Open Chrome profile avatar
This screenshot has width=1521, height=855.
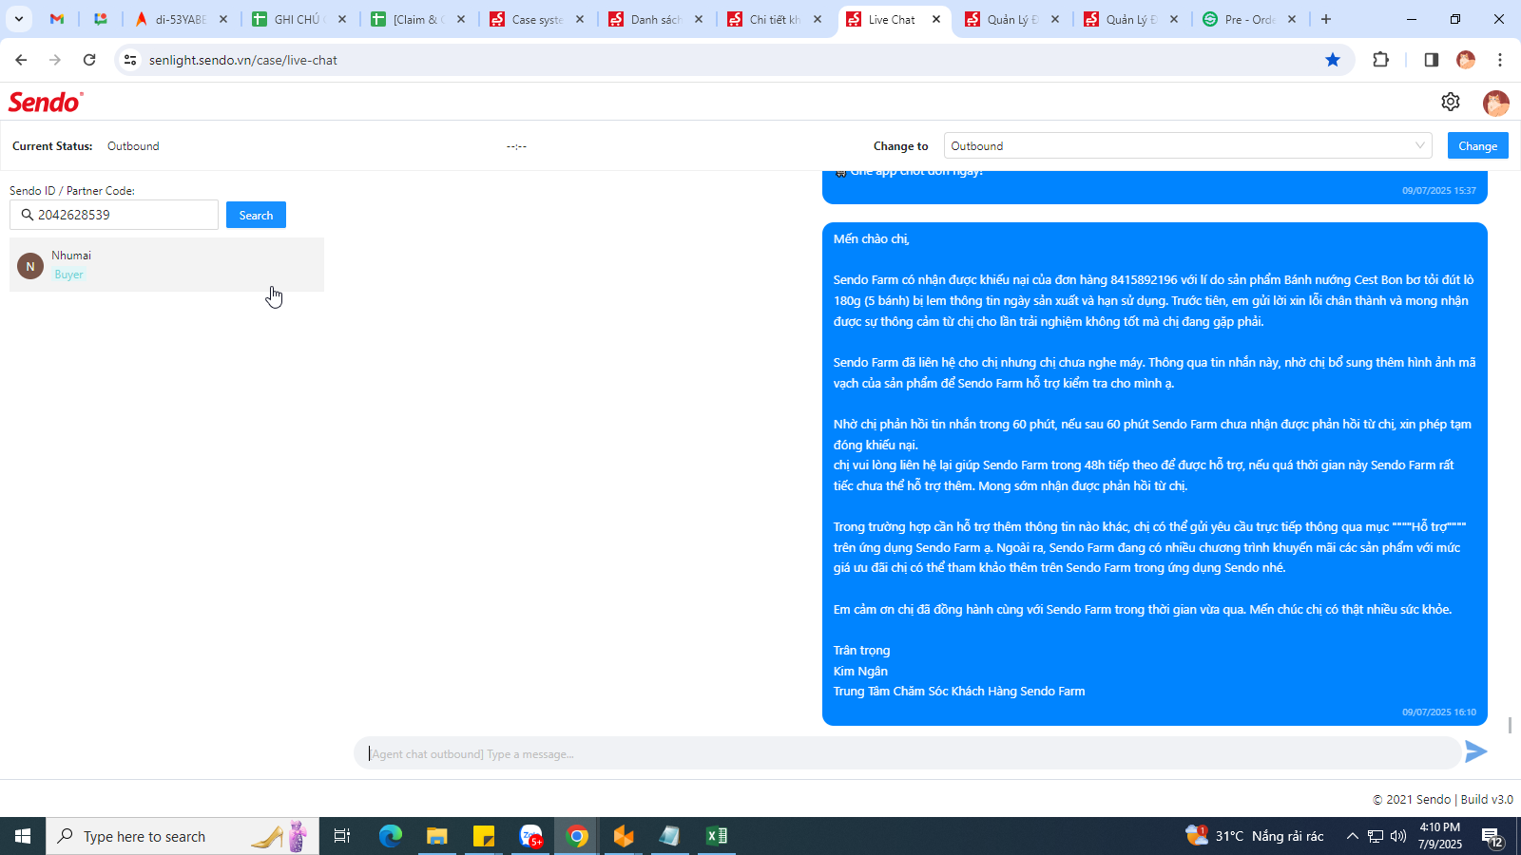[x=1466, y=60]
